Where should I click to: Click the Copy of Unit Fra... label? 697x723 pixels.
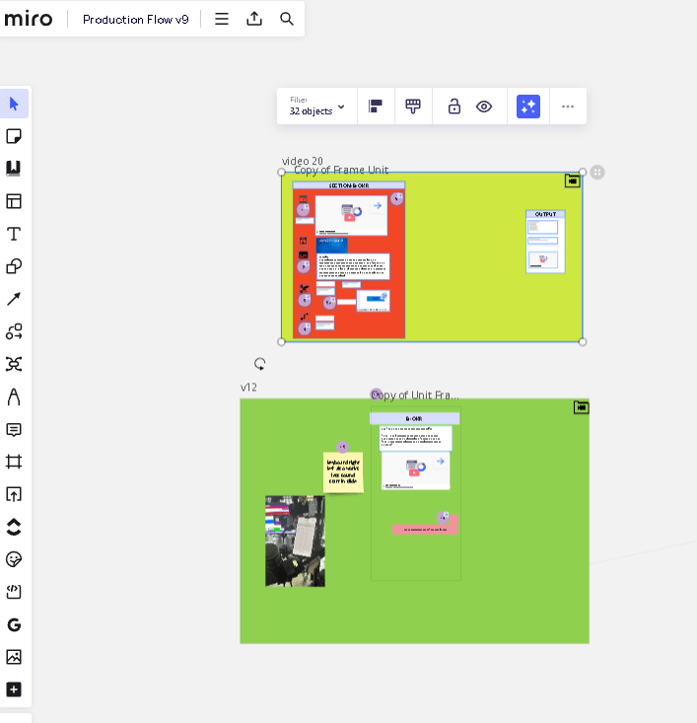(415, 396)
